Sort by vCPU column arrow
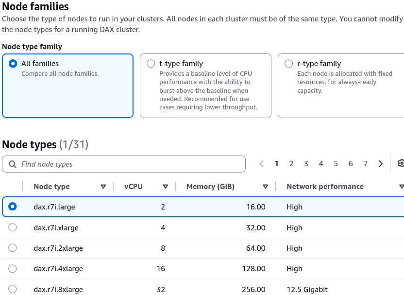The image size is (404, 295). point(166,187)
